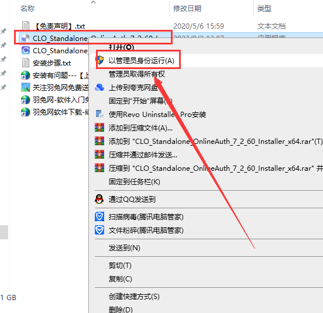The image size is (323, 313).
Task: Choose 发送到(N) menu entry
Action: coord(125,247)
